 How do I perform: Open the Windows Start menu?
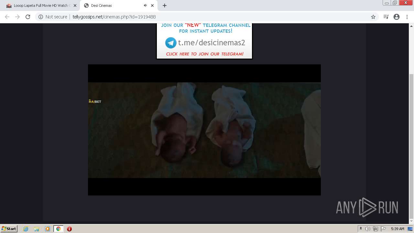click(9, 229)
